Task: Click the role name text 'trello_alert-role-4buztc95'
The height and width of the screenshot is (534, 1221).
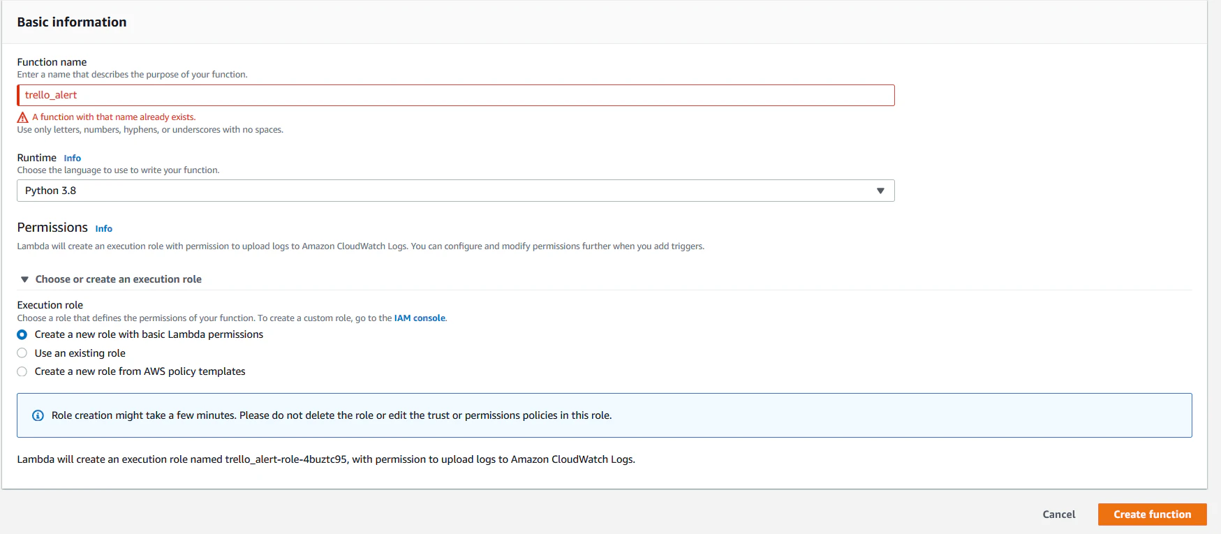Action: (x=286, y=459)
